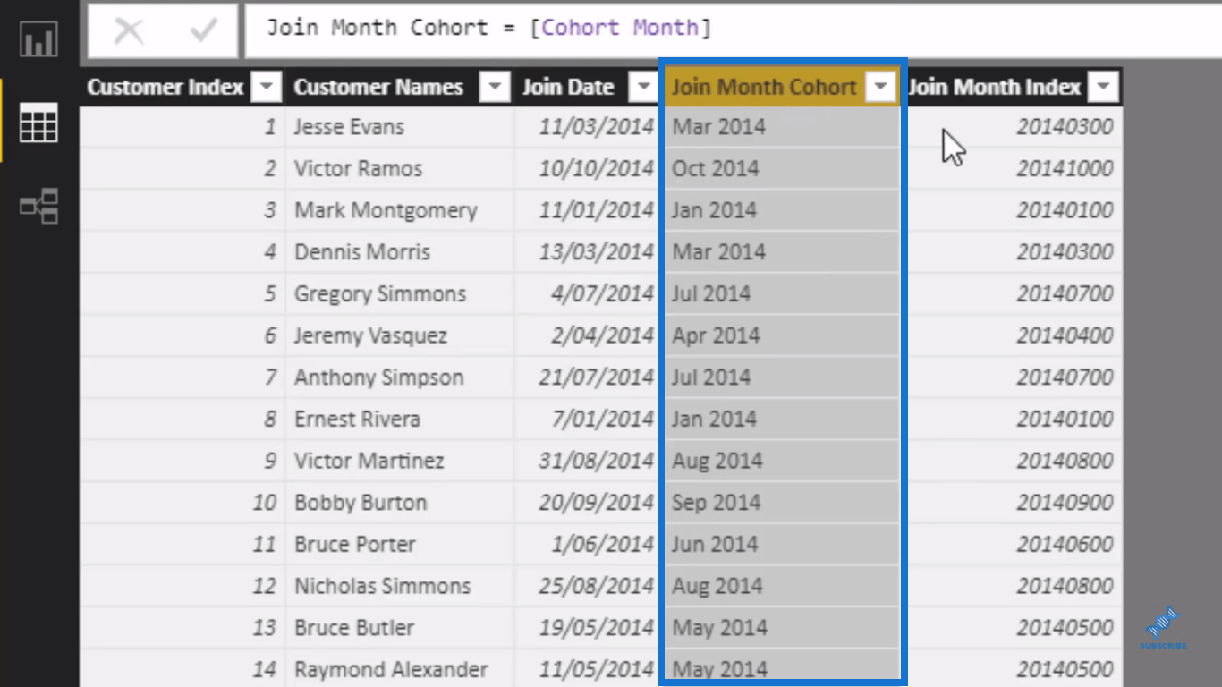Switch to Report view icon
The image size is (1222, 687).
pyautogui.click(x=38, y=38)
